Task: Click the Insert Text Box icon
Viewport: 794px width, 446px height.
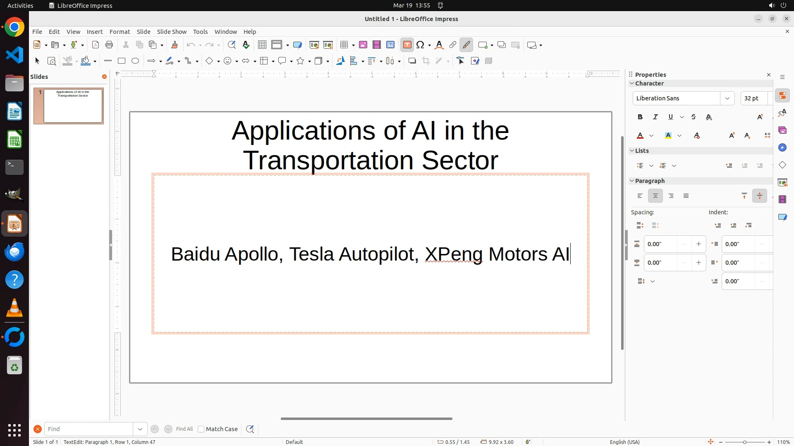Action: [407, 45]
